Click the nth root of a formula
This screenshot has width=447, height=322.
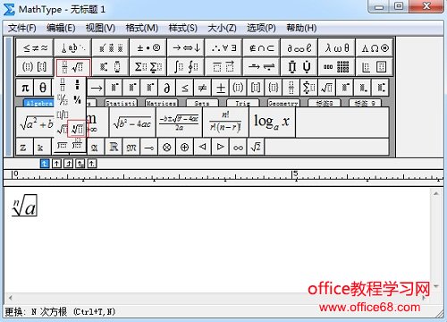[24, 206]
